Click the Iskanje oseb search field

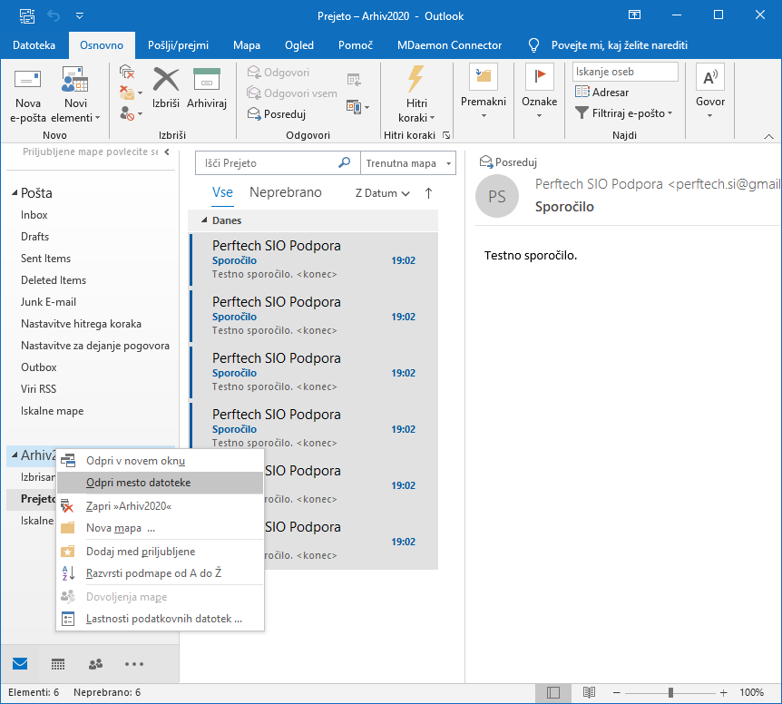(625, 72)
